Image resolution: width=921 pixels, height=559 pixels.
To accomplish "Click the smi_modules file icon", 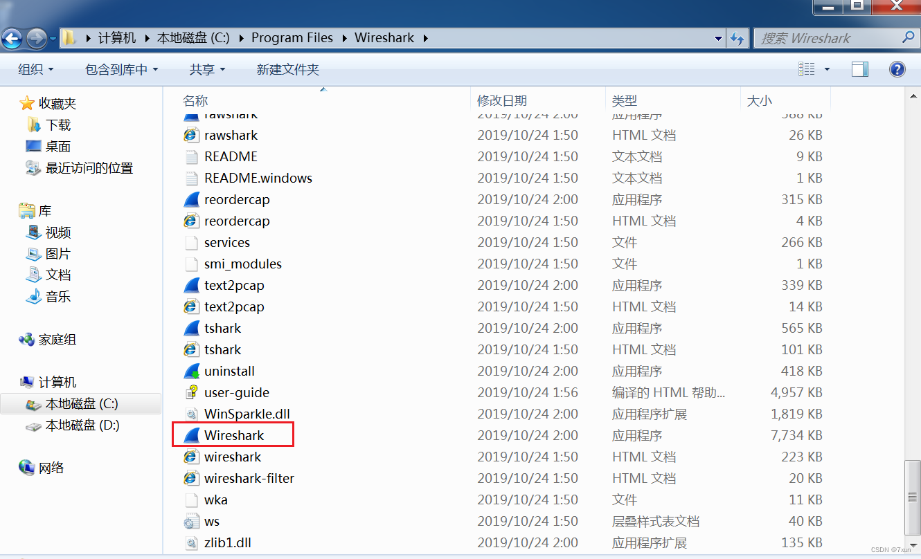I will coord(192,264).
